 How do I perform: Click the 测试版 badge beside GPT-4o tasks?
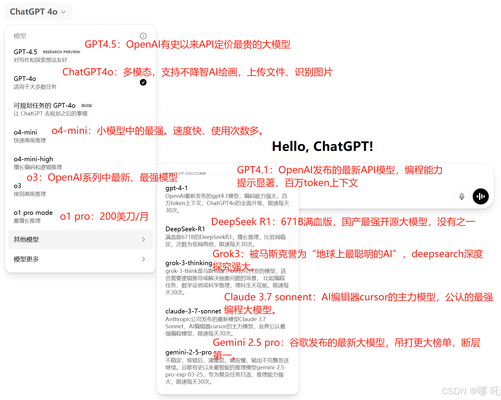86,106
